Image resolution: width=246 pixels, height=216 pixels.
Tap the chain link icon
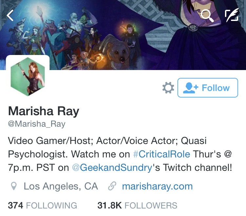click(x=112, y=186)
